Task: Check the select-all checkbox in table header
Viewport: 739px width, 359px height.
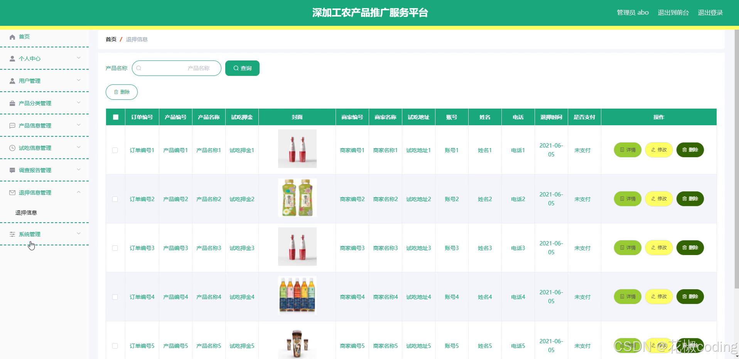Action: [115, 117]
